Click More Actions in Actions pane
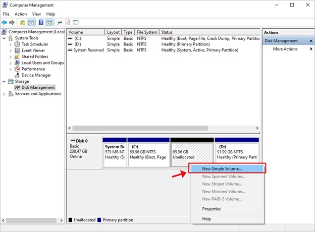 (x=285, y=49)
